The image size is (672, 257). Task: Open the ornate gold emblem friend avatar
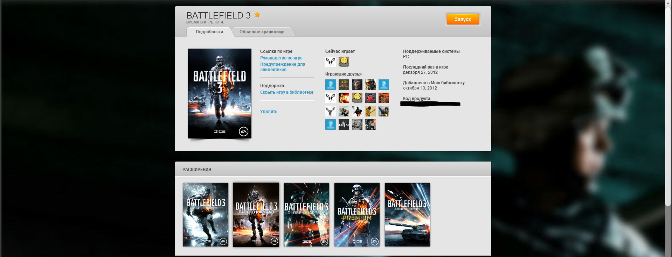point(344,85)
